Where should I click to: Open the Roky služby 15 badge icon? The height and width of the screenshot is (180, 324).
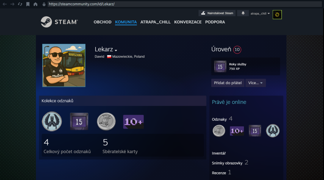(x=220, y=66)
